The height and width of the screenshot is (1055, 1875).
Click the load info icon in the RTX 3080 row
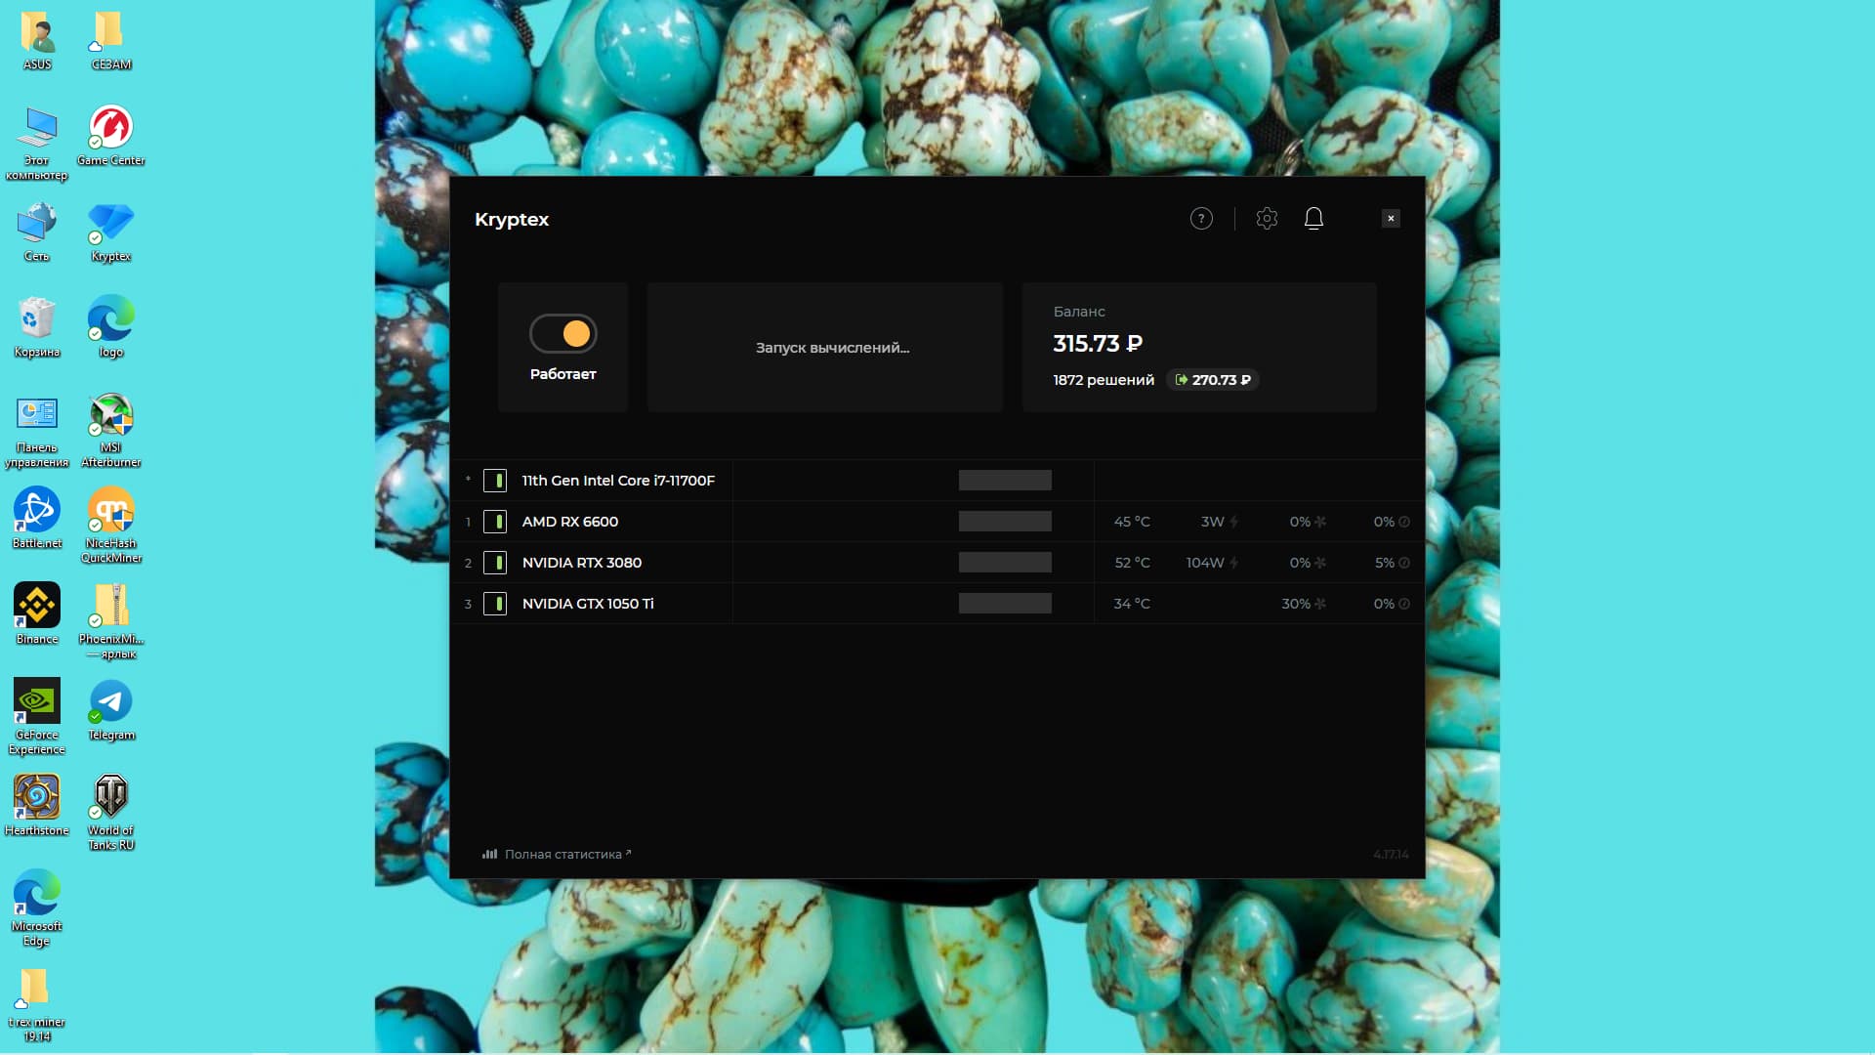1404,563
